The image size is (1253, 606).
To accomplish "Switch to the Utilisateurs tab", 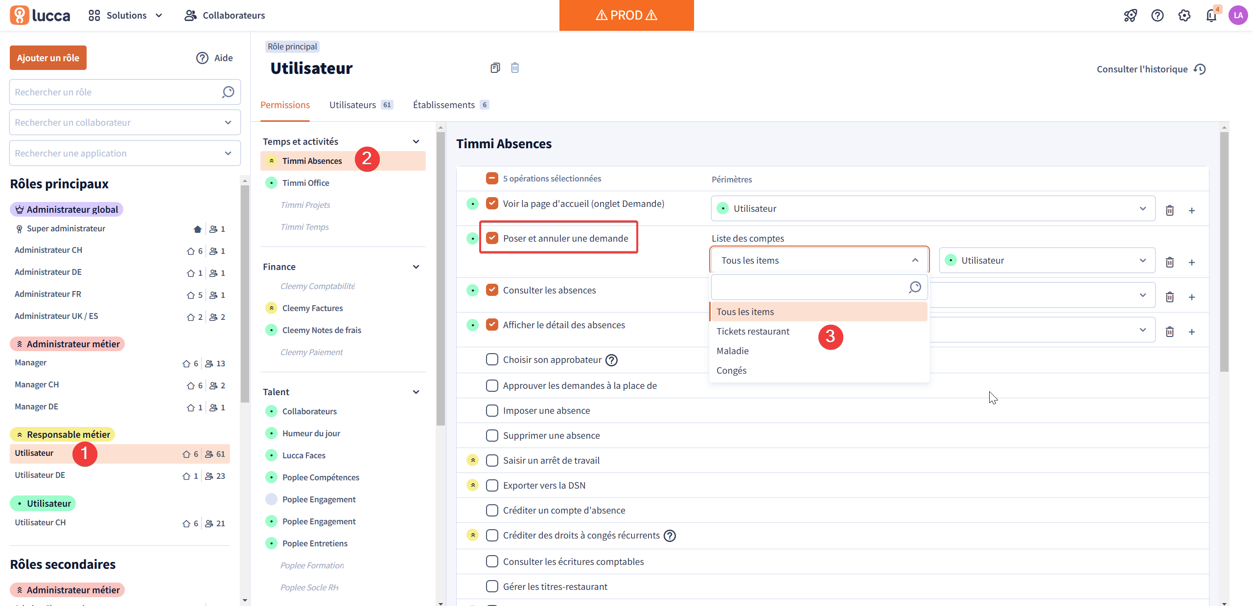I will pyautogui.click(x=361, y=105).
